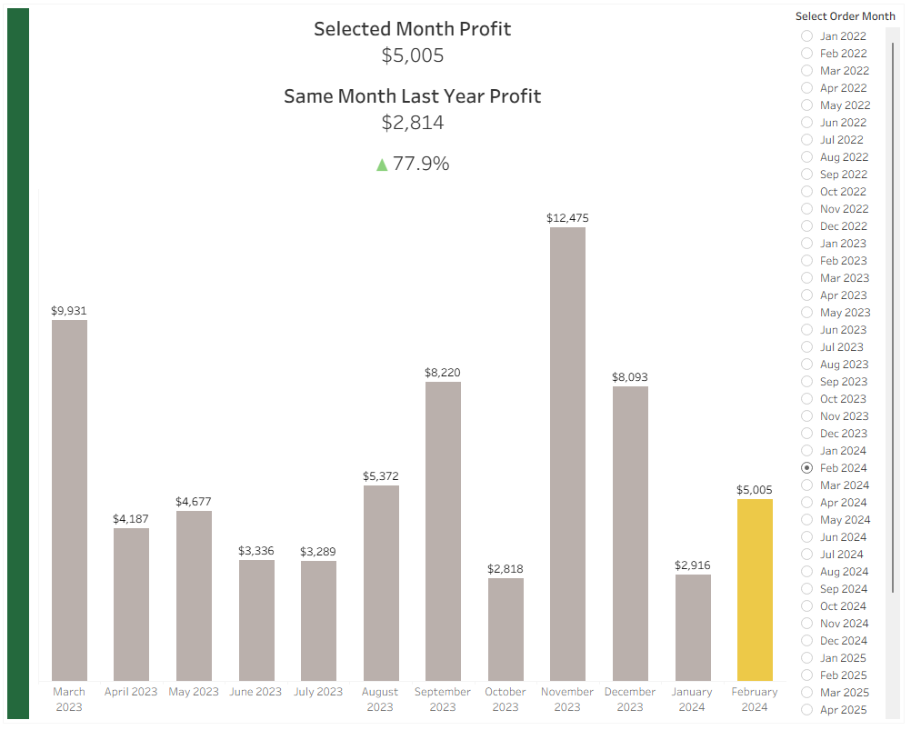Click the September 2023 axis label
This screenshot has width=911, height=730.
pos(443,699)
